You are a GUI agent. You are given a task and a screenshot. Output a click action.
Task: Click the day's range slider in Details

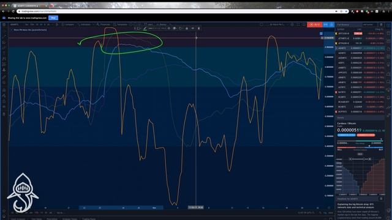coord(360,141)
